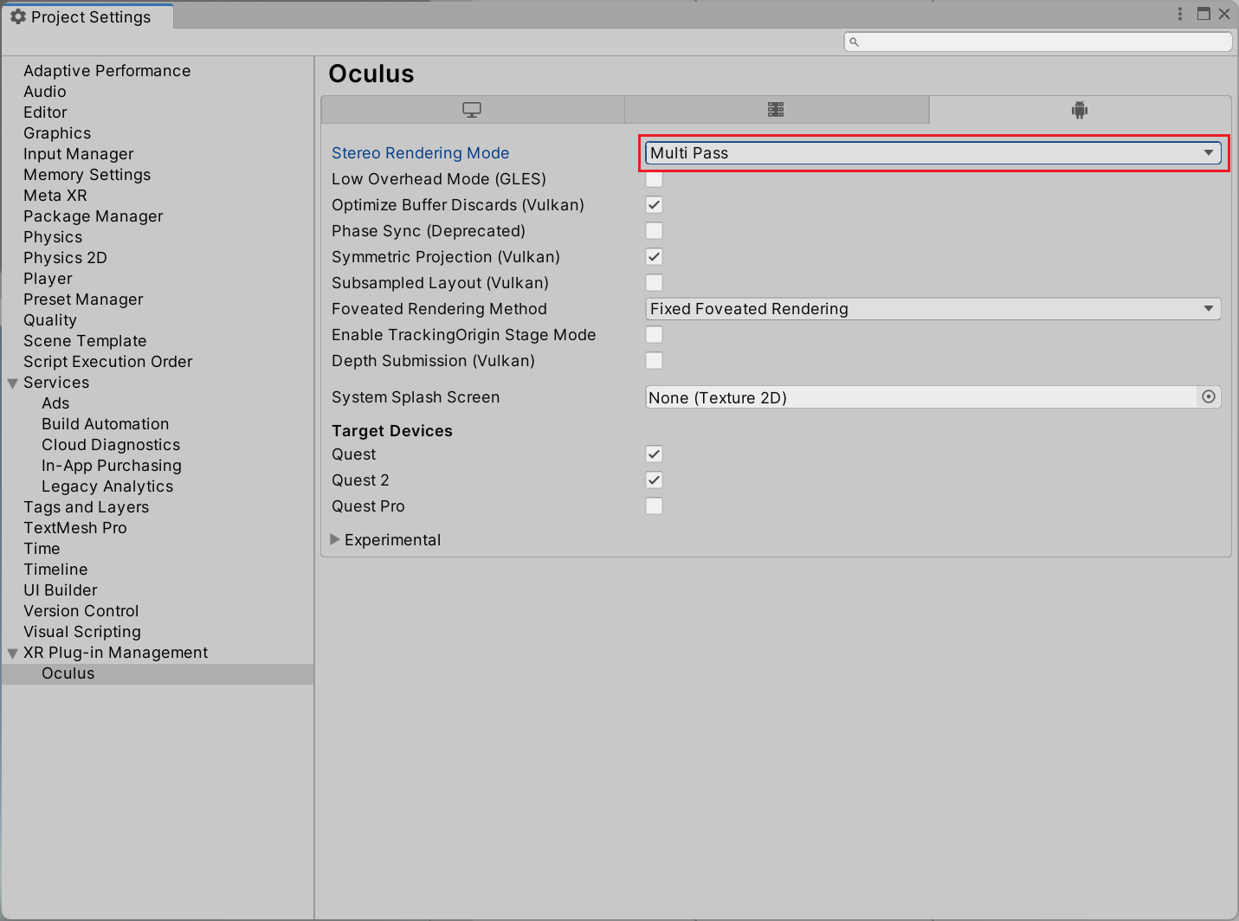This screenshot has height=921, width=1239.
Task: Select Oculus under XR Plug-in Management
Action: 68,673
